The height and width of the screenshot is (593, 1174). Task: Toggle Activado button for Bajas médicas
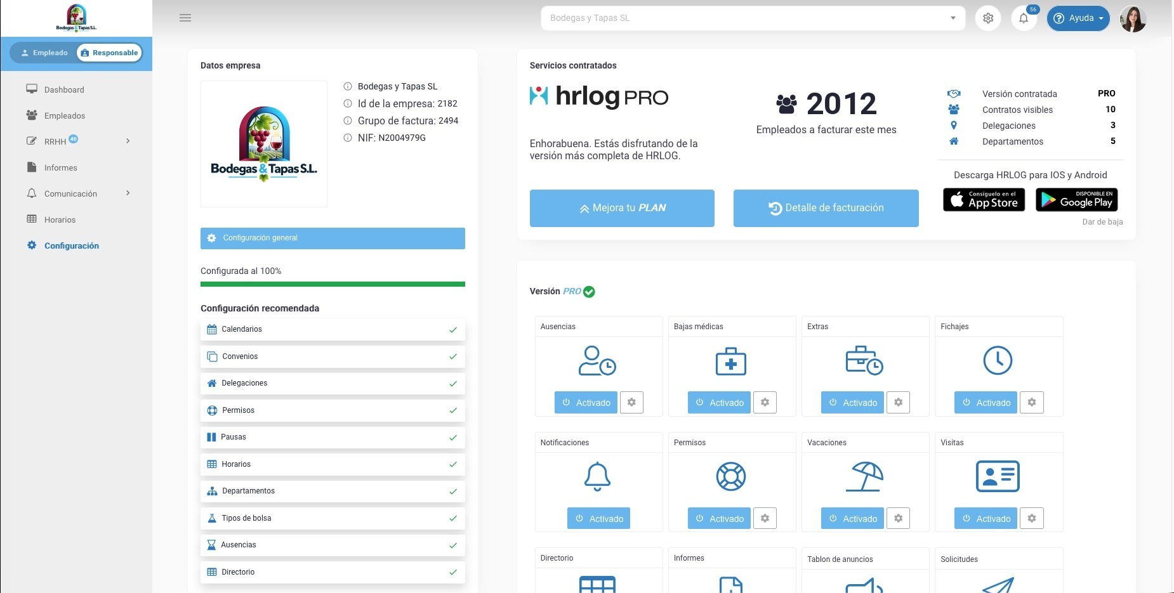tap(719, 402)
